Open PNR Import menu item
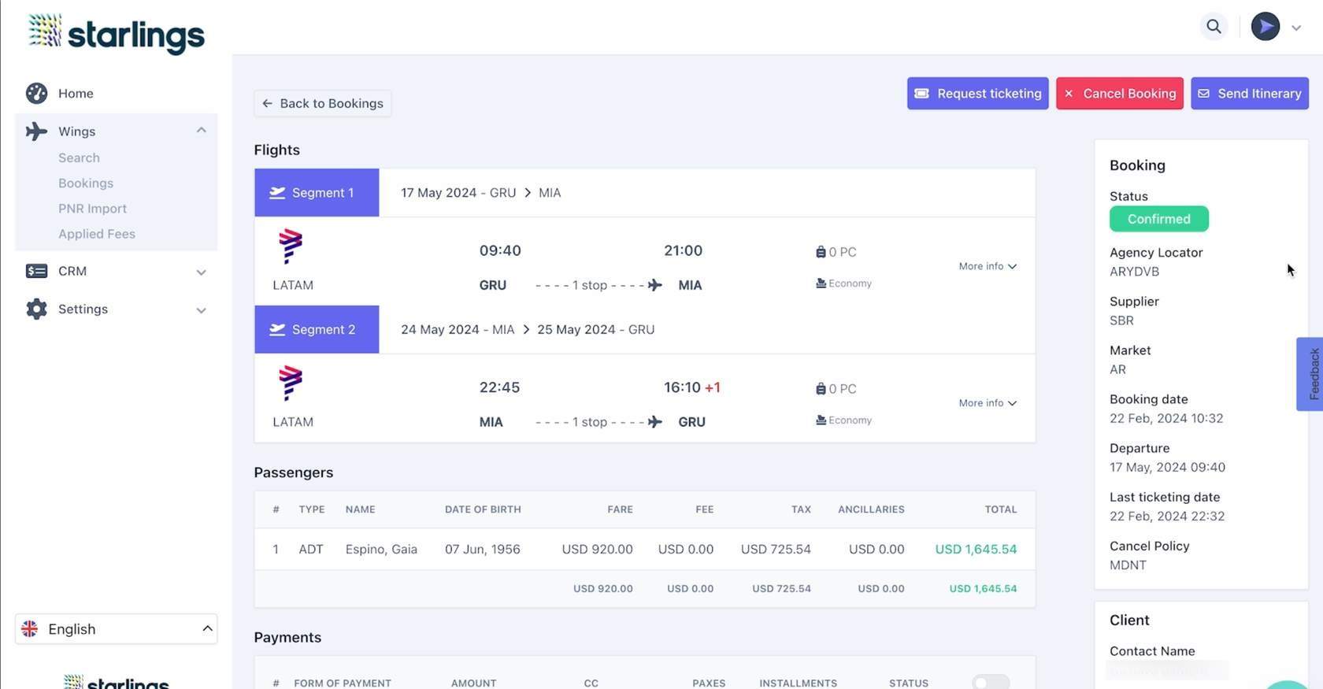 92,209
